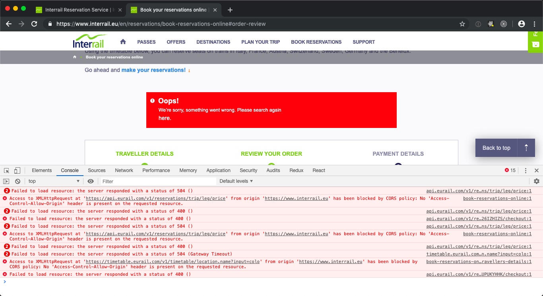Screen dimensions: 543x296
Task: Click the green feedback side widget
Action: (535, 42)
